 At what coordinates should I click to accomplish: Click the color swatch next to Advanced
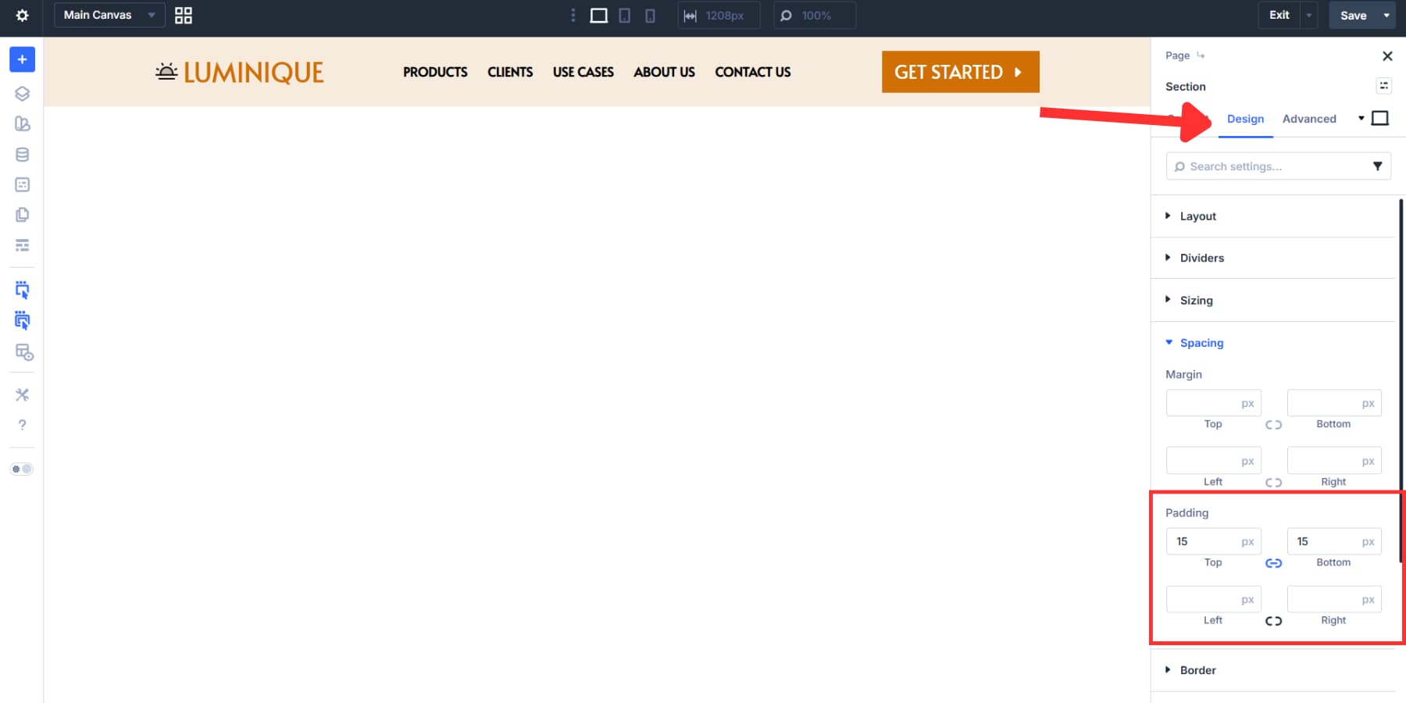1380,118
